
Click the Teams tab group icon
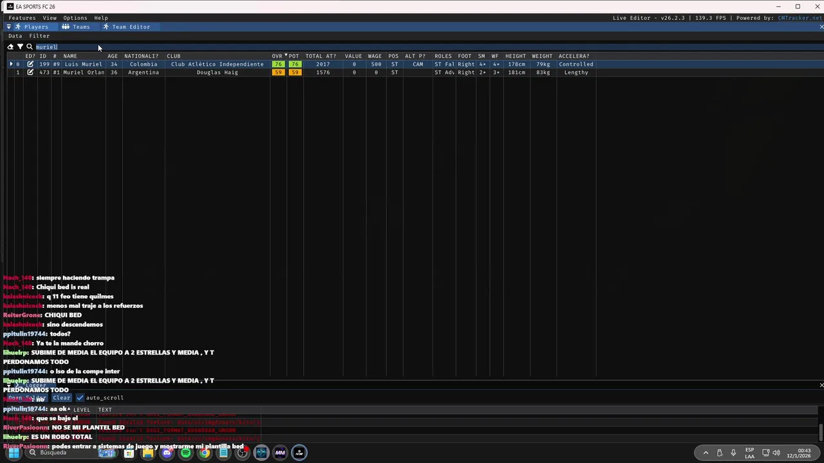point(66,27)
